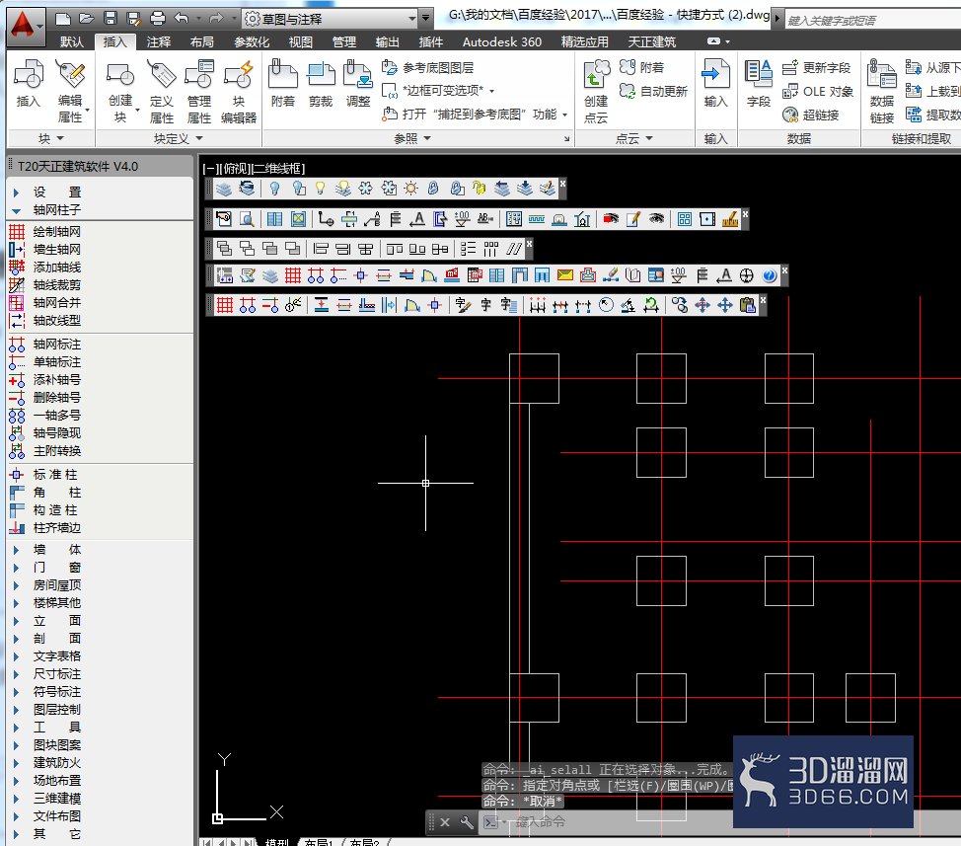The width and height of the screenshot is (961, 846).
Task: Insert a Field (字段)
Action: [x=758, y=83]
